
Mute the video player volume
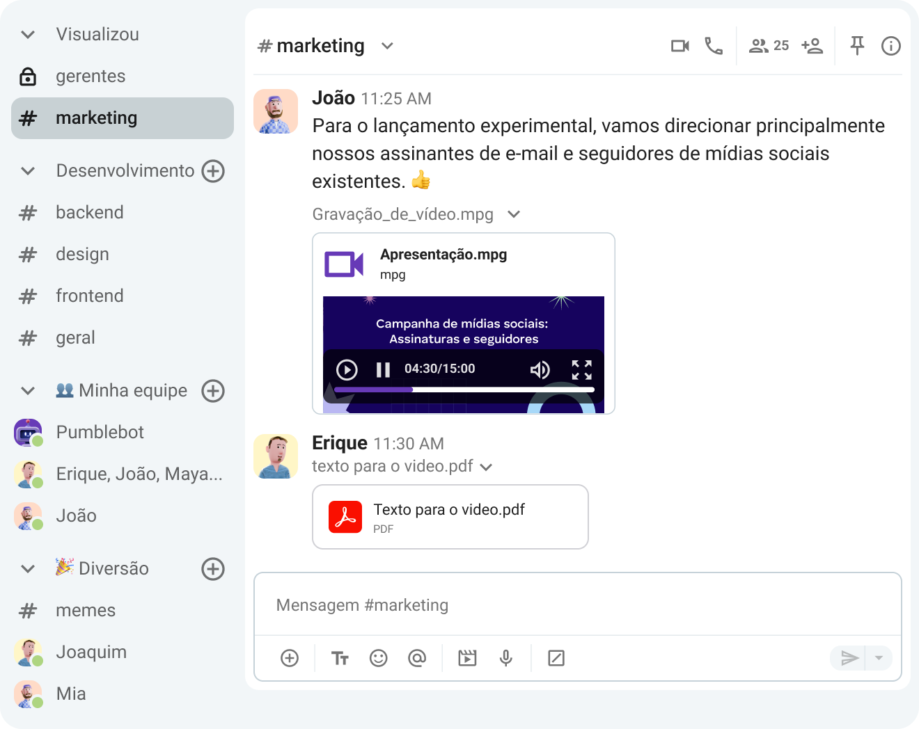[540, 369]
